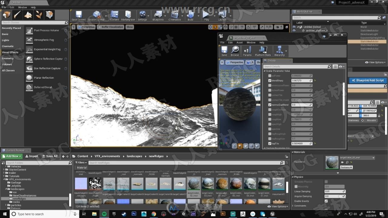This screenshot has width=388, height=218.
Task: Open Blueprints toolbar button
Action: click(x=158, y=16)
